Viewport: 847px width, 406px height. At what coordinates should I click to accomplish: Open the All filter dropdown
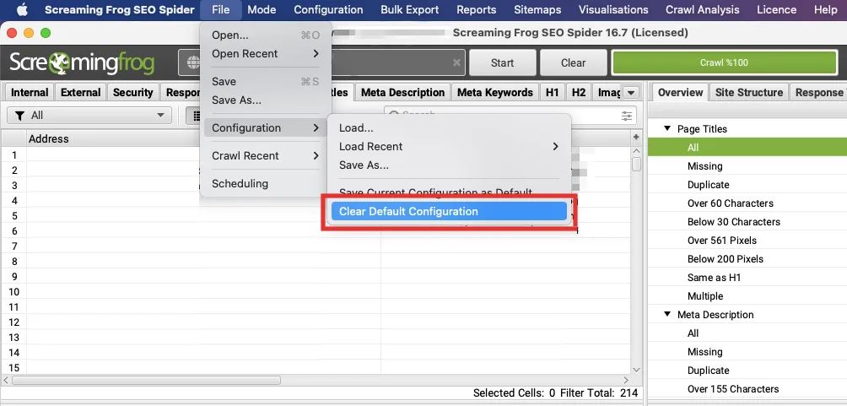tap(89, 115)
